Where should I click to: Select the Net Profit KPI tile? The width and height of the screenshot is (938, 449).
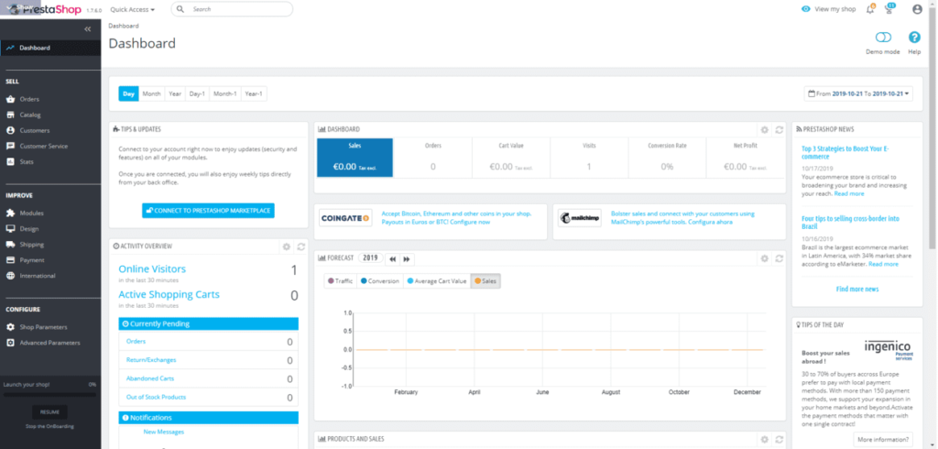[x=745, y=158]
